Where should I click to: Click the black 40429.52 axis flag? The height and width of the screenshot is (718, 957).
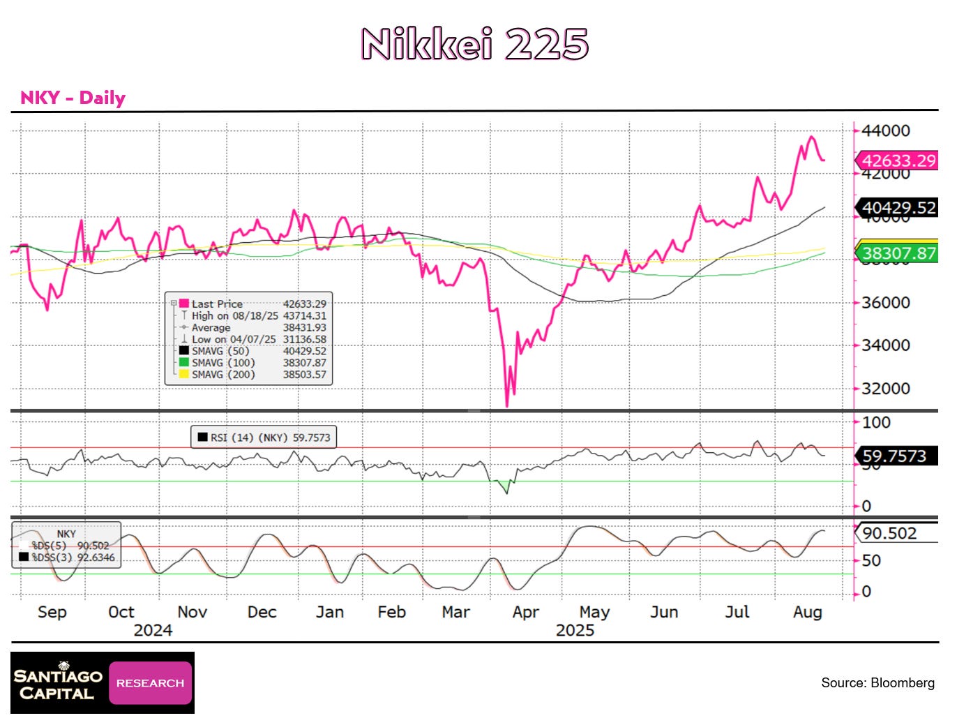coord(897,208)
